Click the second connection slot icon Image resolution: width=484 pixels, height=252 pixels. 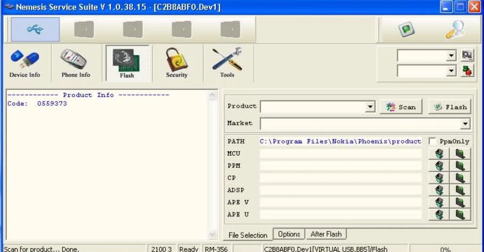pos(84,30)
